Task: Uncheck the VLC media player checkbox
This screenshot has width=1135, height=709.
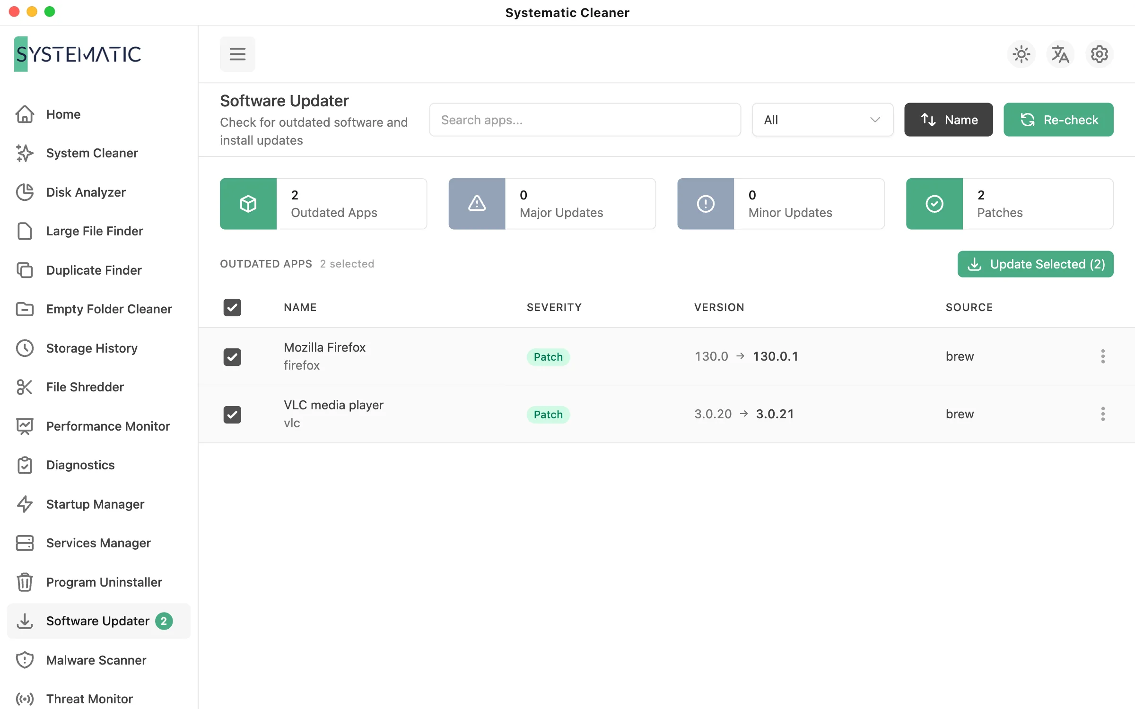Action: [232, 415]
